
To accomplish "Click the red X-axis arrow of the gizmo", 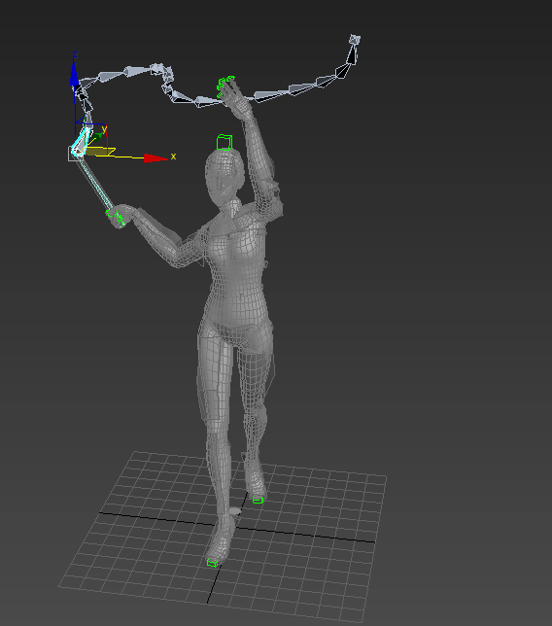I will [155, 158].
